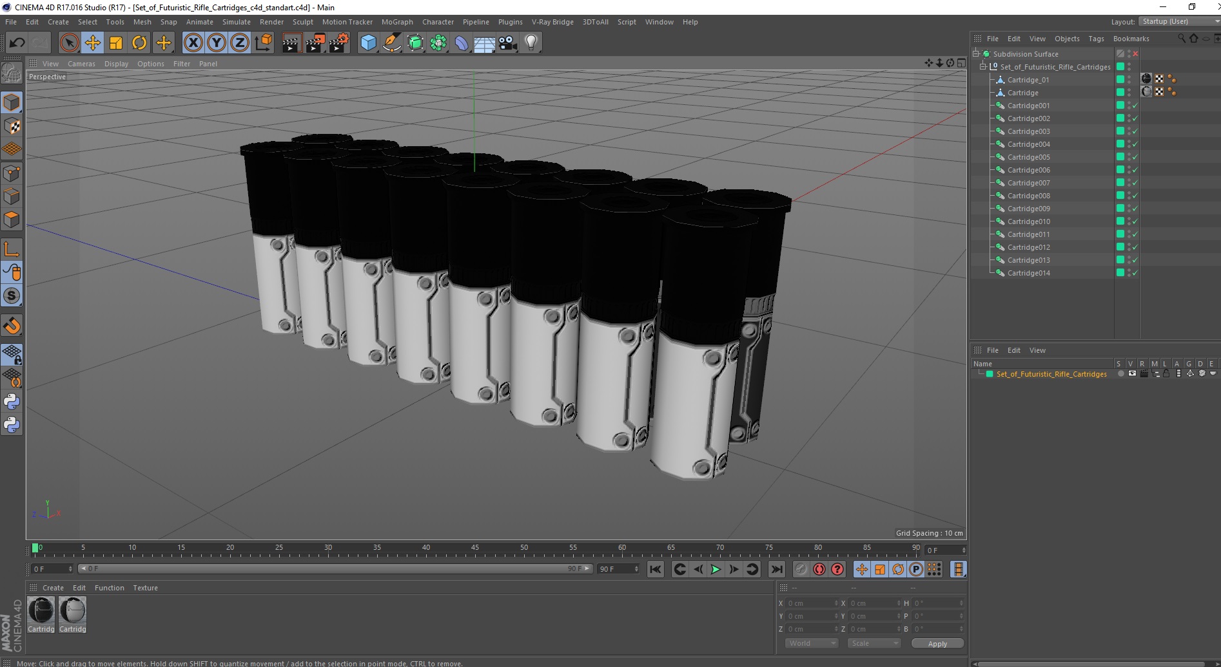Toggle Y axis lock icon

coord(217,43)
